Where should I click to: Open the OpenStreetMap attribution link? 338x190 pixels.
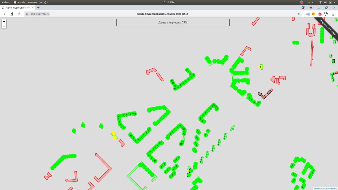[330, 188]
